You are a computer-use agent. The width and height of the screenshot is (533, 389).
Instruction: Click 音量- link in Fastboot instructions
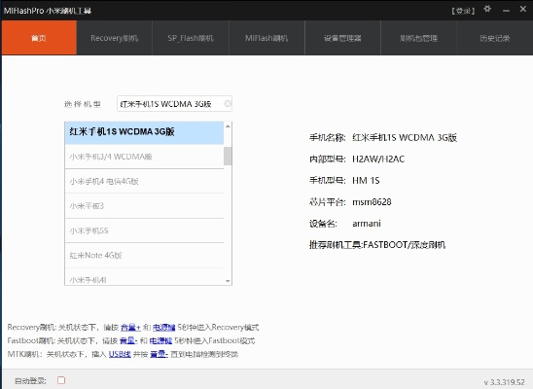(x=128, y=340)
